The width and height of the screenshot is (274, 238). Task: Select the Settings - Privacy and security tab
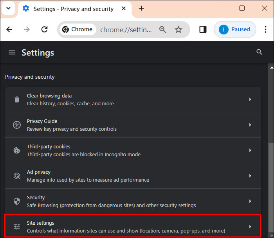(x=75, y=9)
